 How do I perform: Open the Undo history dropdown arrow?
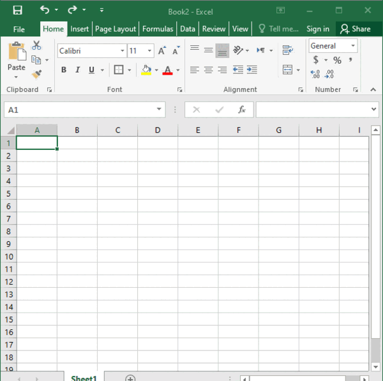tap(56, 10)
